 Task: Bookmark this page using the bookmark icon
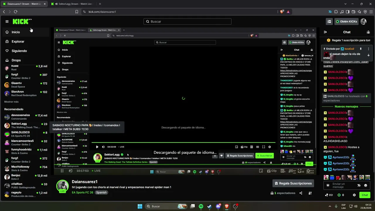pyautogui.click(x=77, y=12)
